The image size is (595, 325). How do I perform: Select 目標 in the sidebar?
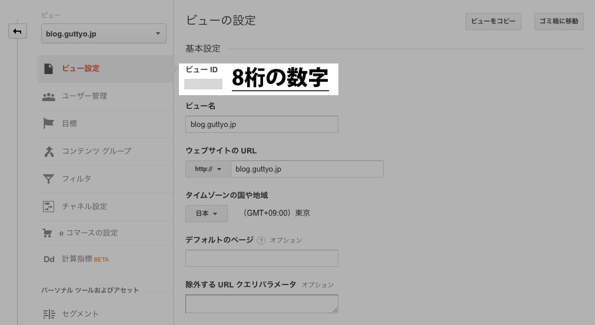click(x=69, y=123)
